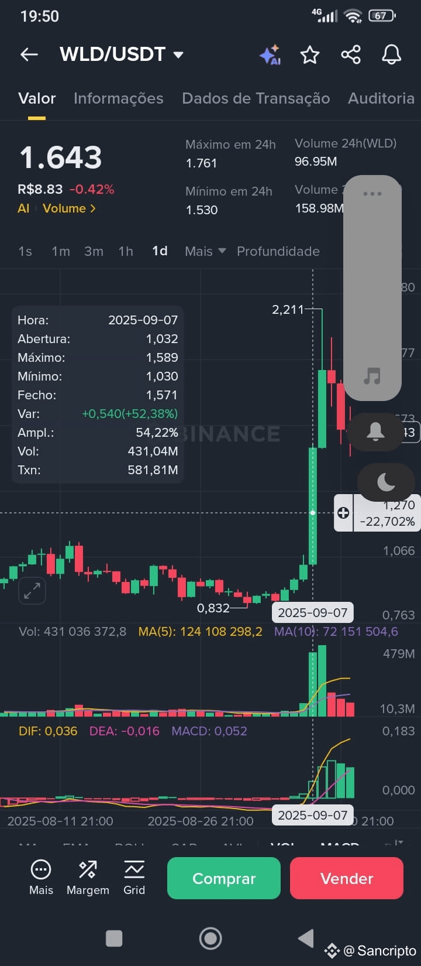Expand chart to fullscreen with arrows icon
This screenshot has width=421, height=966.
point(32,591)
